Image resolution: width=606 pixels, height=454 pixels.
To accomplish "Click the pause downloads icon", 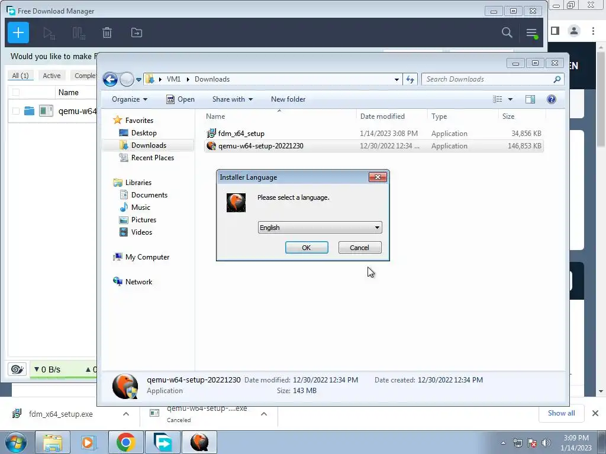I will point(79,33).
